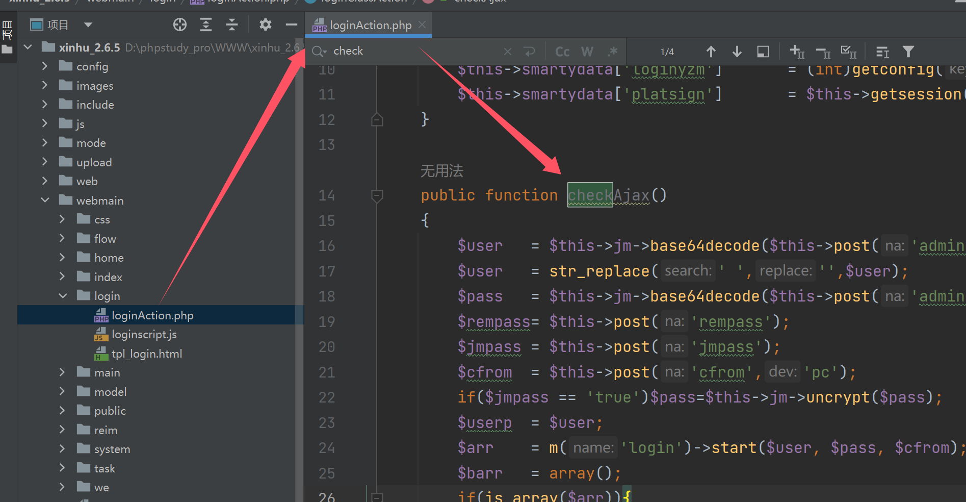Expand the js folder
The width and height of the screenshot is (966, 502).
click(45, 123)
